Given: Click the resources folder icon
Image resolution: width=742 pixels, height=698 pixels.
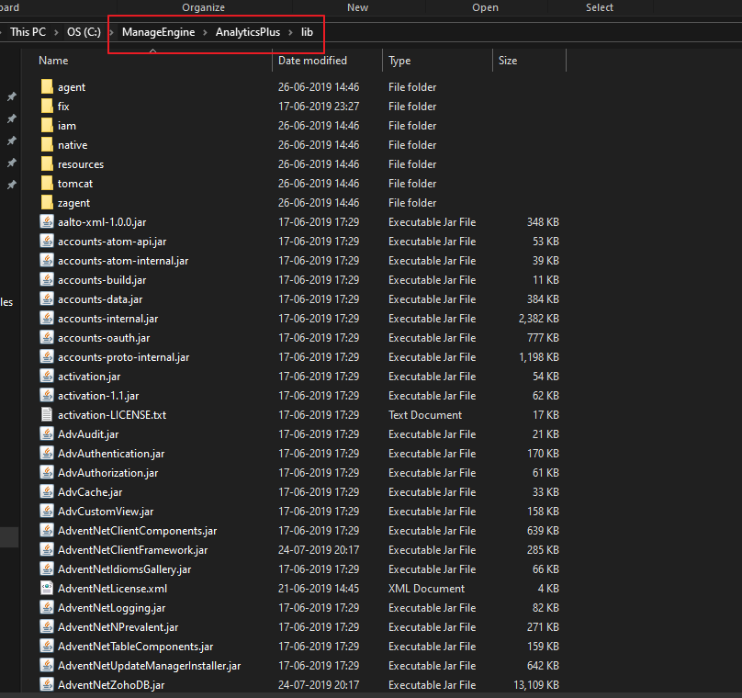Looking at the screenshot, I should [x=47, y=164].
